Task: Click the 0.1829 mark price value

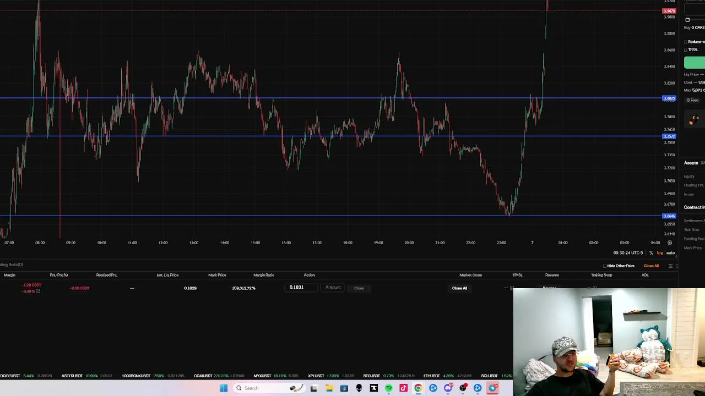Action: (190, 288)
